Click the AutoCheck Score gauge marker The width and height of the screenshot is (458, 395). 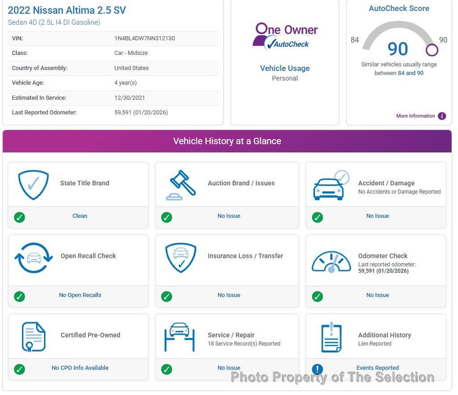click(432, 50)
